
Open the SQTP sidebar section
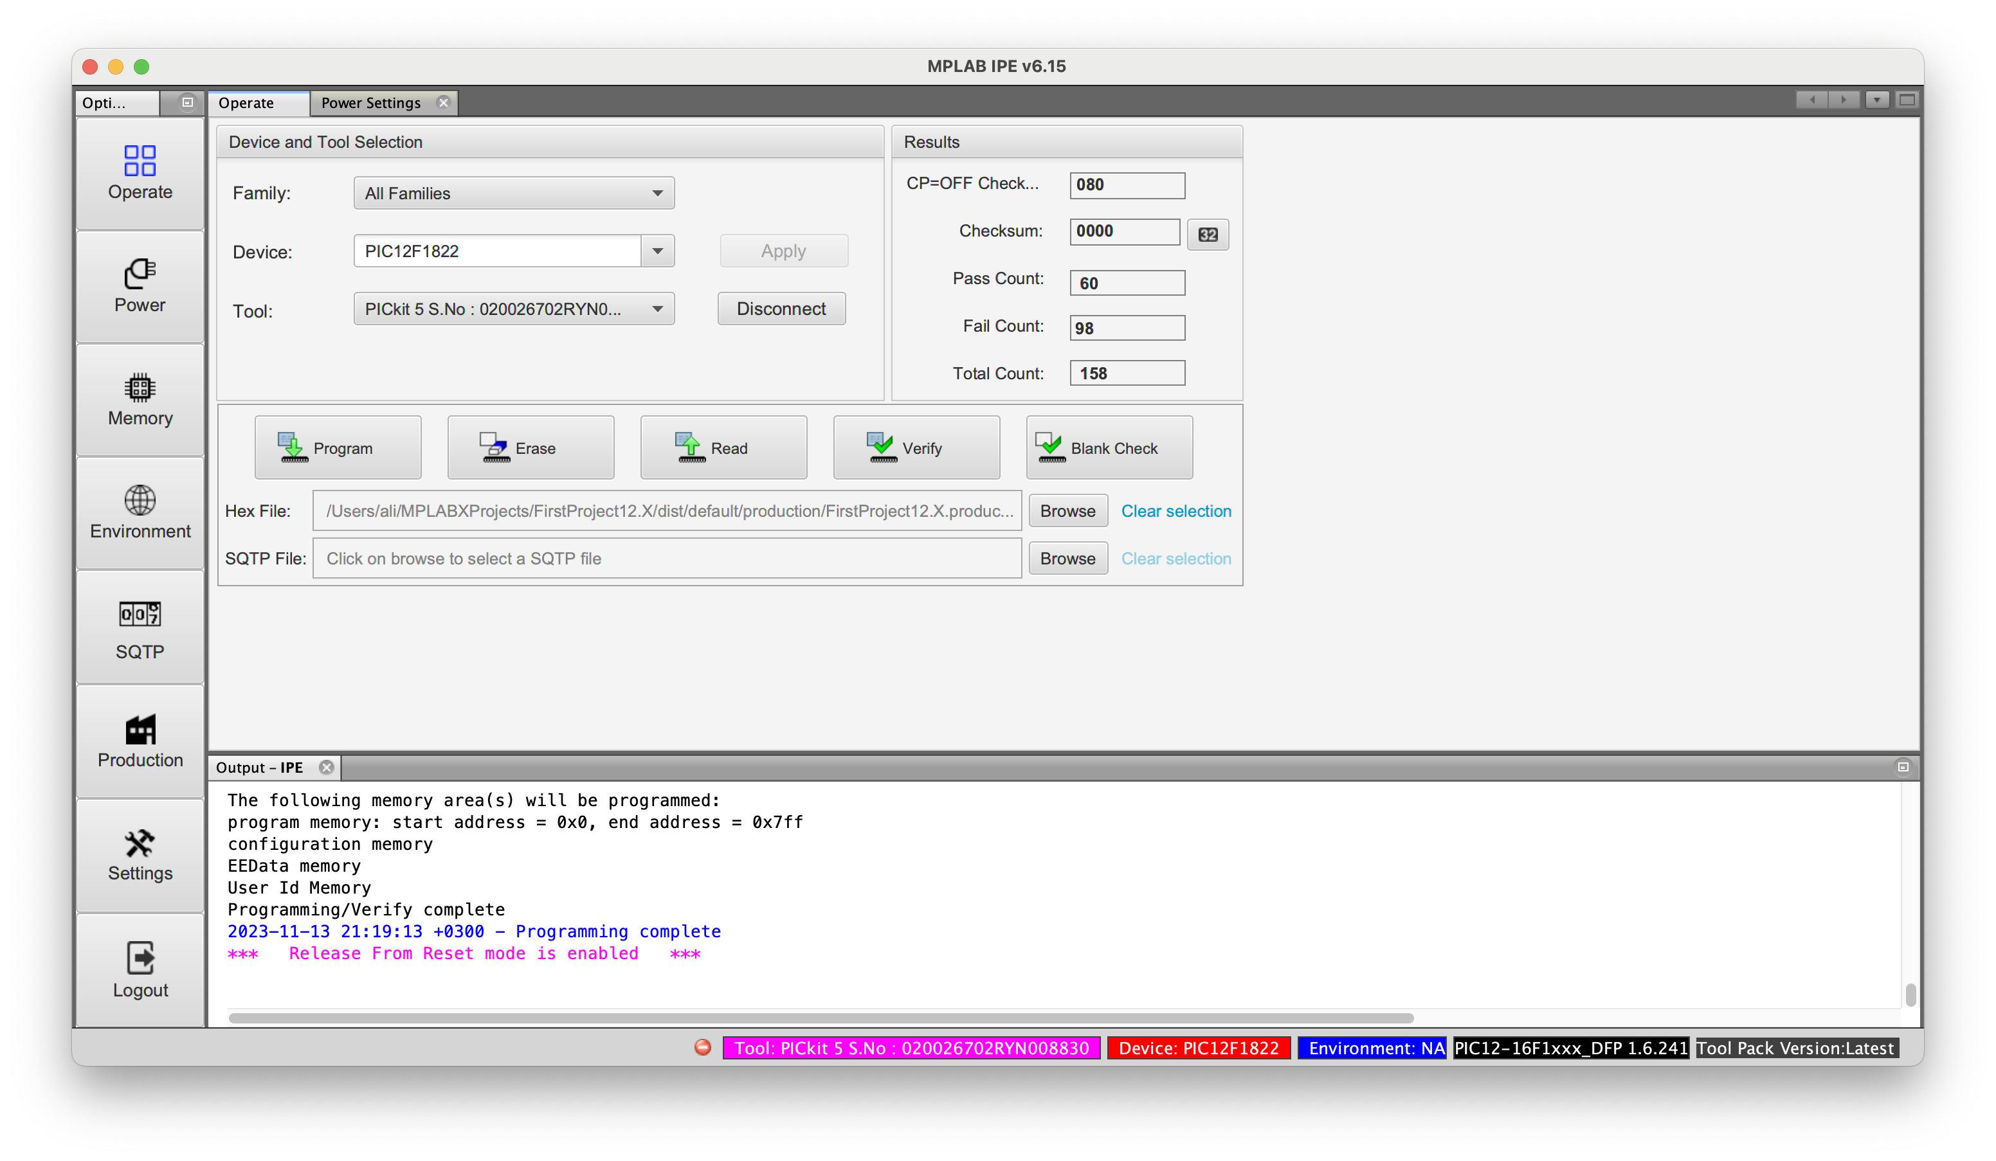[140, 629]
